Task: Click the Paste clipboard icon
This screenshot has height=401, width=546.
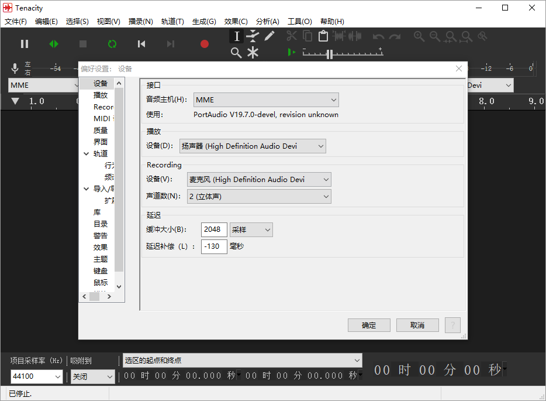Action: [x=323, y=36]
